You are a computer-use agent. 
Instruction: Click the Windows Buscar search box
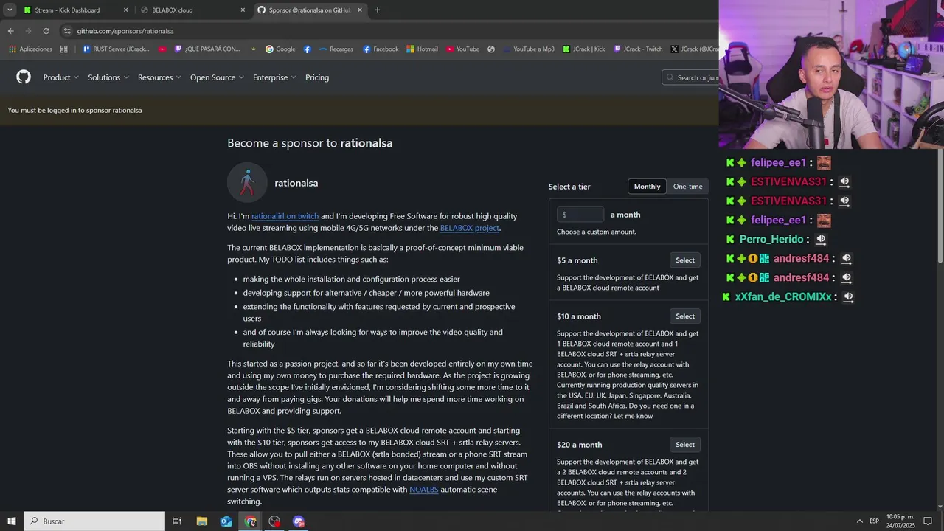94,521
